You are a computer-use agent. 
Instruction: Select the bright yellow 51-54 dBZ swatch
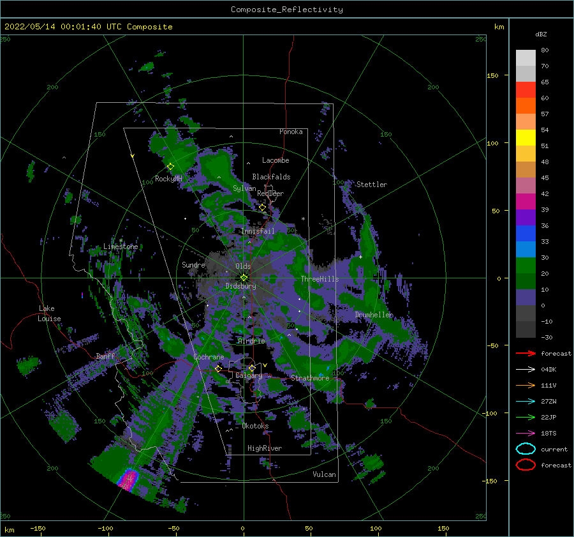click(526, 138)
